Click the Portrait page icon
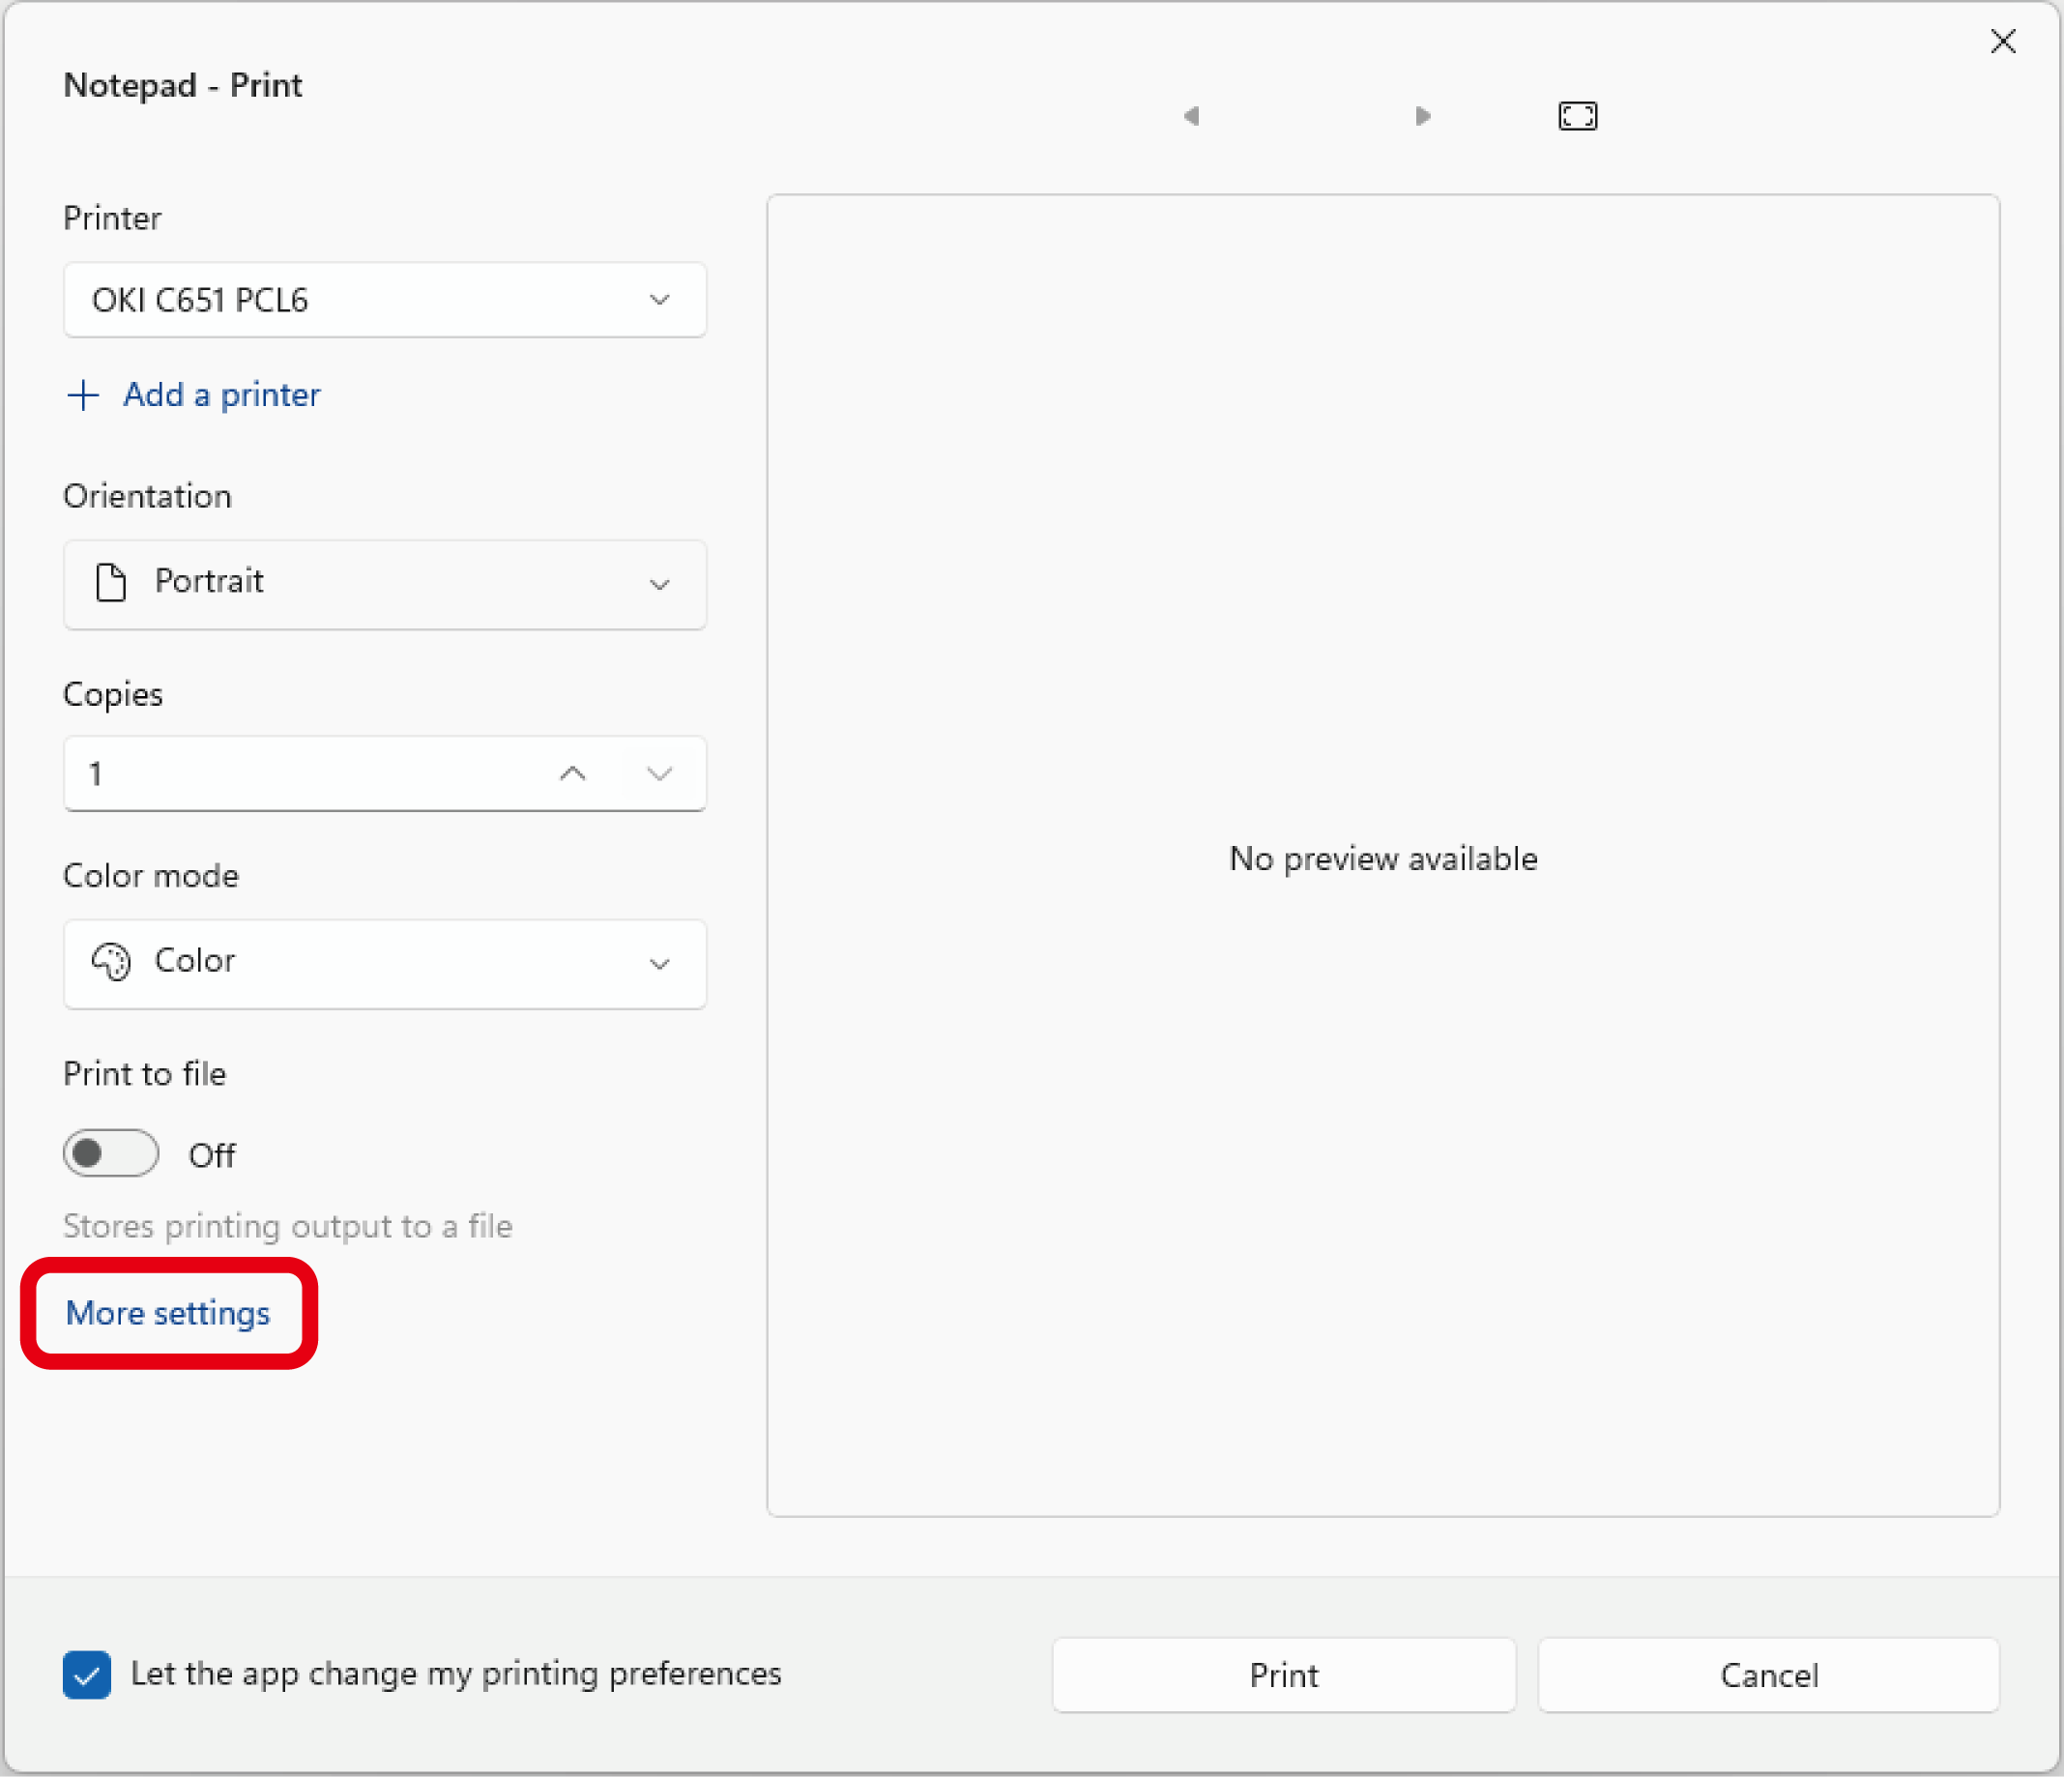Screen dimensions: 2064x1777 click(110, 583)
